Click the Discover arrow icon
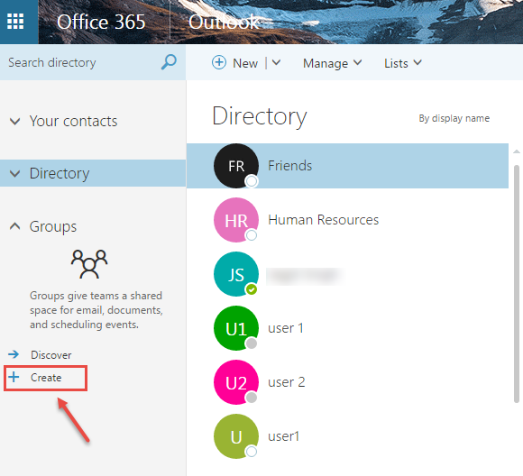This screenshot has width=523, height=476. coord(14,354)
